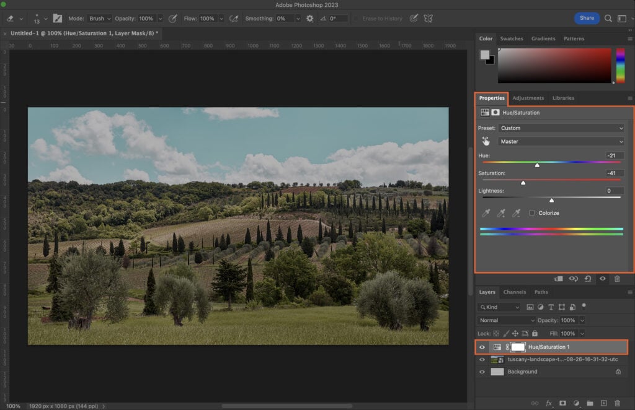
Task: Click the blue Share button
Action: tap(587, 18)
